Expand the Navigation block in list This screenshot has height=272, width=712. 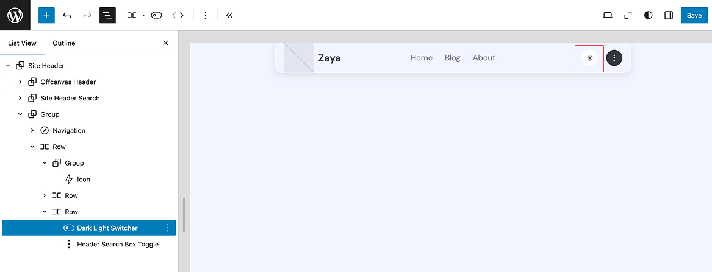(32, 130)
